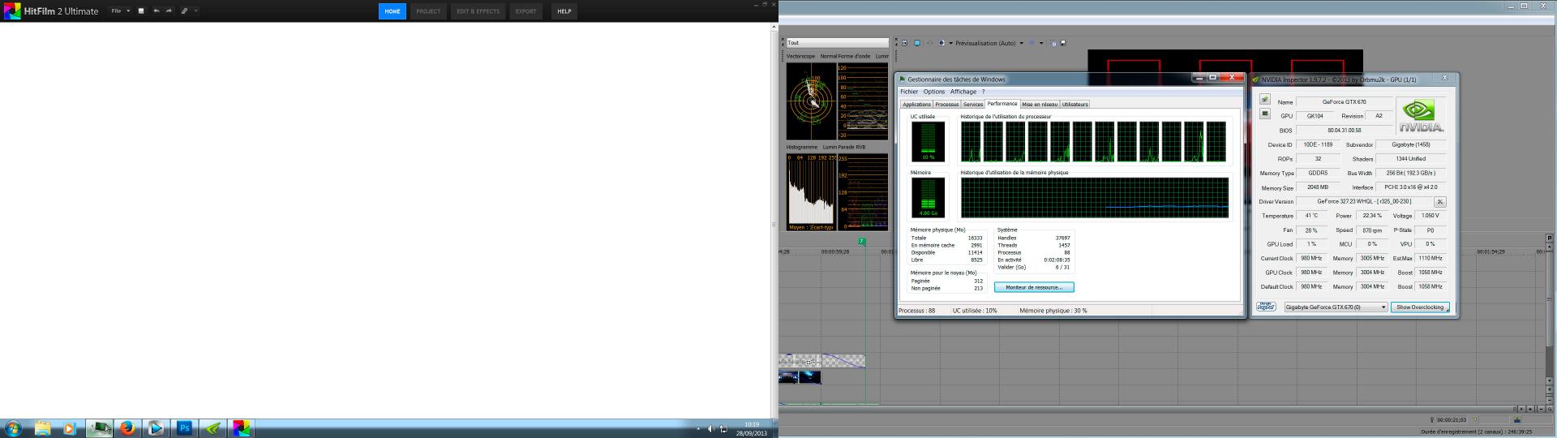The height and width of the screenshot is (438, 1557).
Task: Click the Temperature value 41 °C
Action: [1311, 216]
